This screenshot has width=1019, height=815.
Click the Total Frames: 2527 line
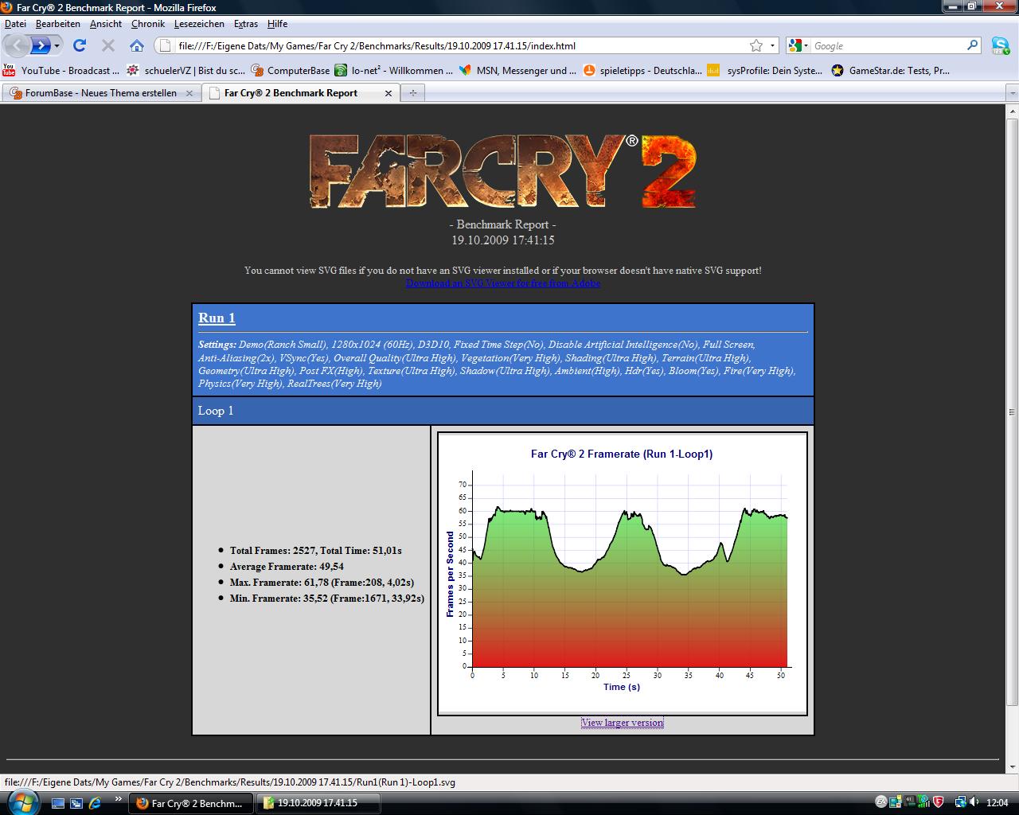click(x=315, y=551)
